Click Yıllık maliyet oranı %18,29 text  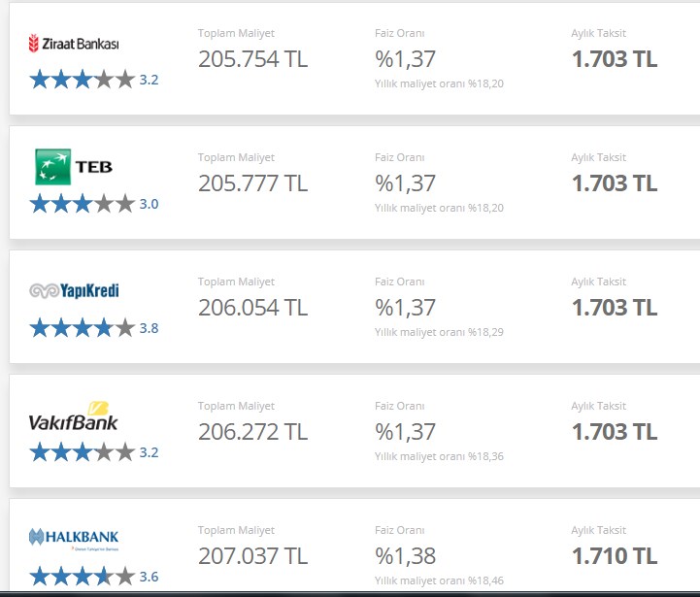439,332
